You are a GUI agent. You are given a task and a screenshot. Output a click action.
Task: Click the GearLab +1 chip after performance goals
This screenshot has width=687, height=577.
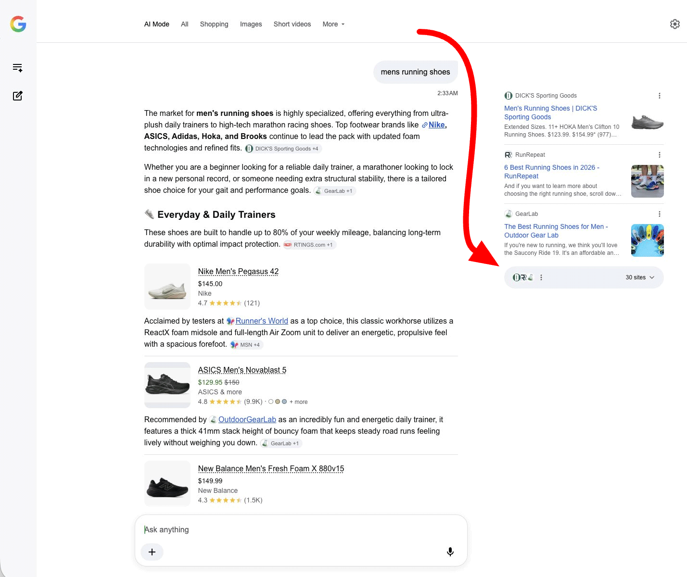coord(334,191)
